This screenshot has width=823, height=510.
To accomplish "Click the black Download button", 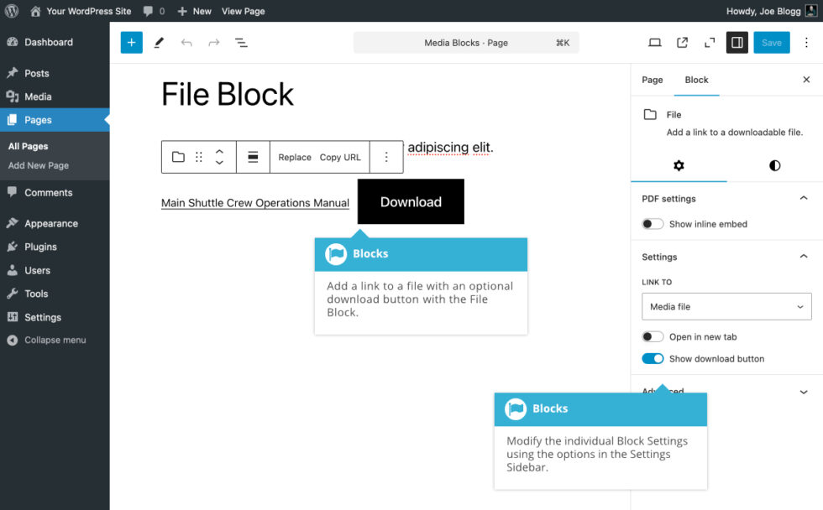I will (x=411, y=202).
